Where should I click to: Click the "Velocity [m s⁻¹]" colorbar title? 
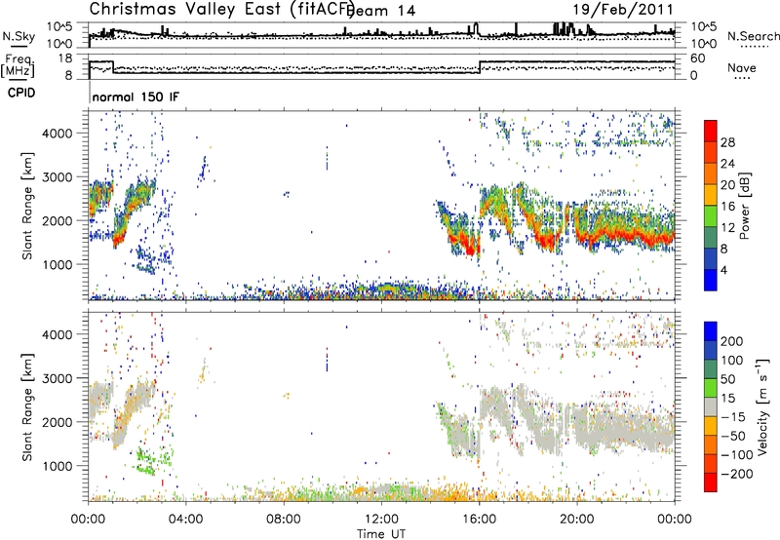762,407
